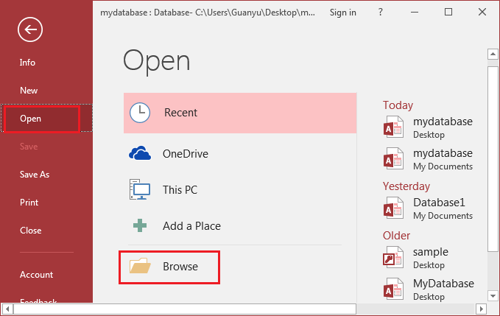The height and width of the screenshot is (316, 500).
Task: Open the Print page
Action: click(x=29, y=203)
